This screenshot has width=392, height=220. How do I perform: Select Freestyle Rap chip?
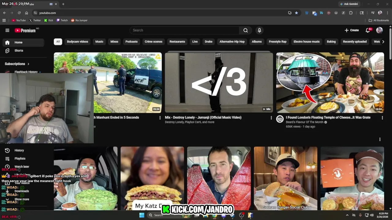point(277,42)
